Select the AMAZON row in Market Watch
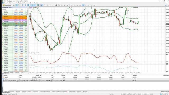Viewport: 169px width, 95px height. pyautogui.click(x=15, y=22)
